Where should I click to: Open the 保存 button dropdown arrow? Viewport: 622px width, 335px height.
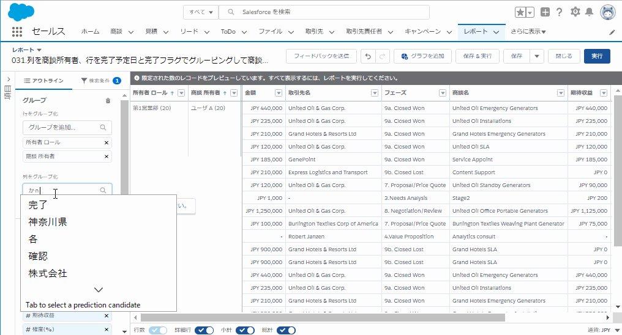click(537, 56)
